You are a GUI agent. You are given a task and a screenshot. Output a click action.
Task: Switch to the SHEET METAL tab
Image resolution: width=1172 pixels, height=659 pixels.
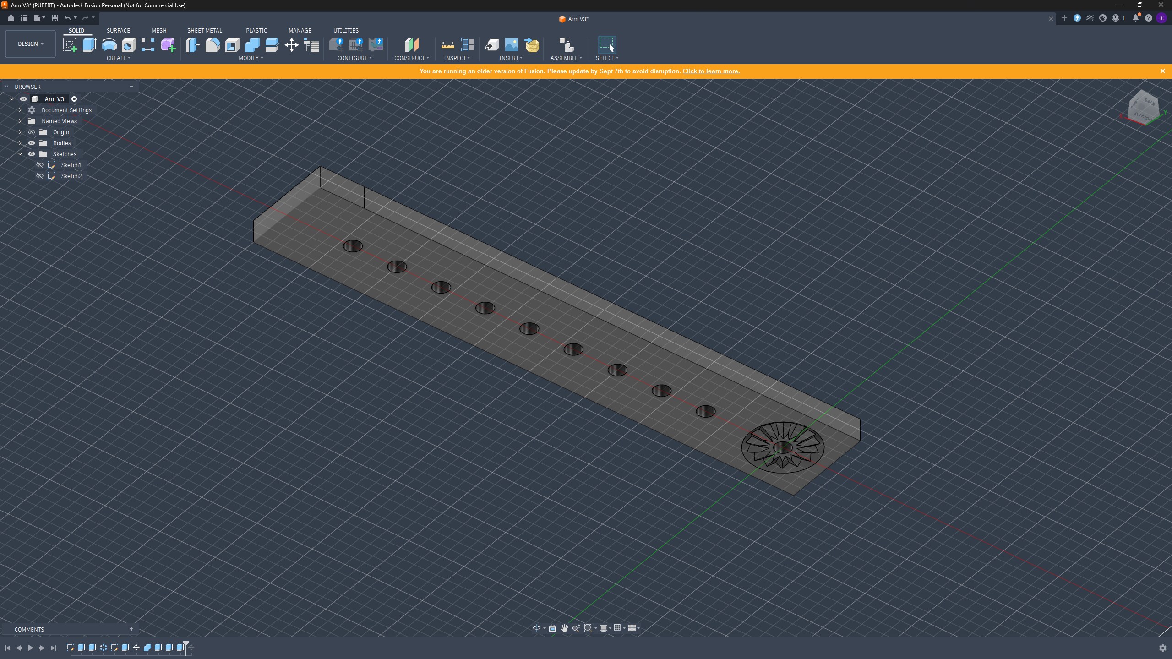[204, 30]
